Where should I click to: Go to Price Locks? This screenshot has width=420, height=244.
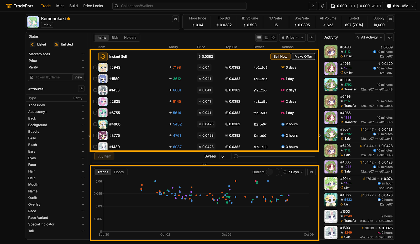click(x=93, y=6)
